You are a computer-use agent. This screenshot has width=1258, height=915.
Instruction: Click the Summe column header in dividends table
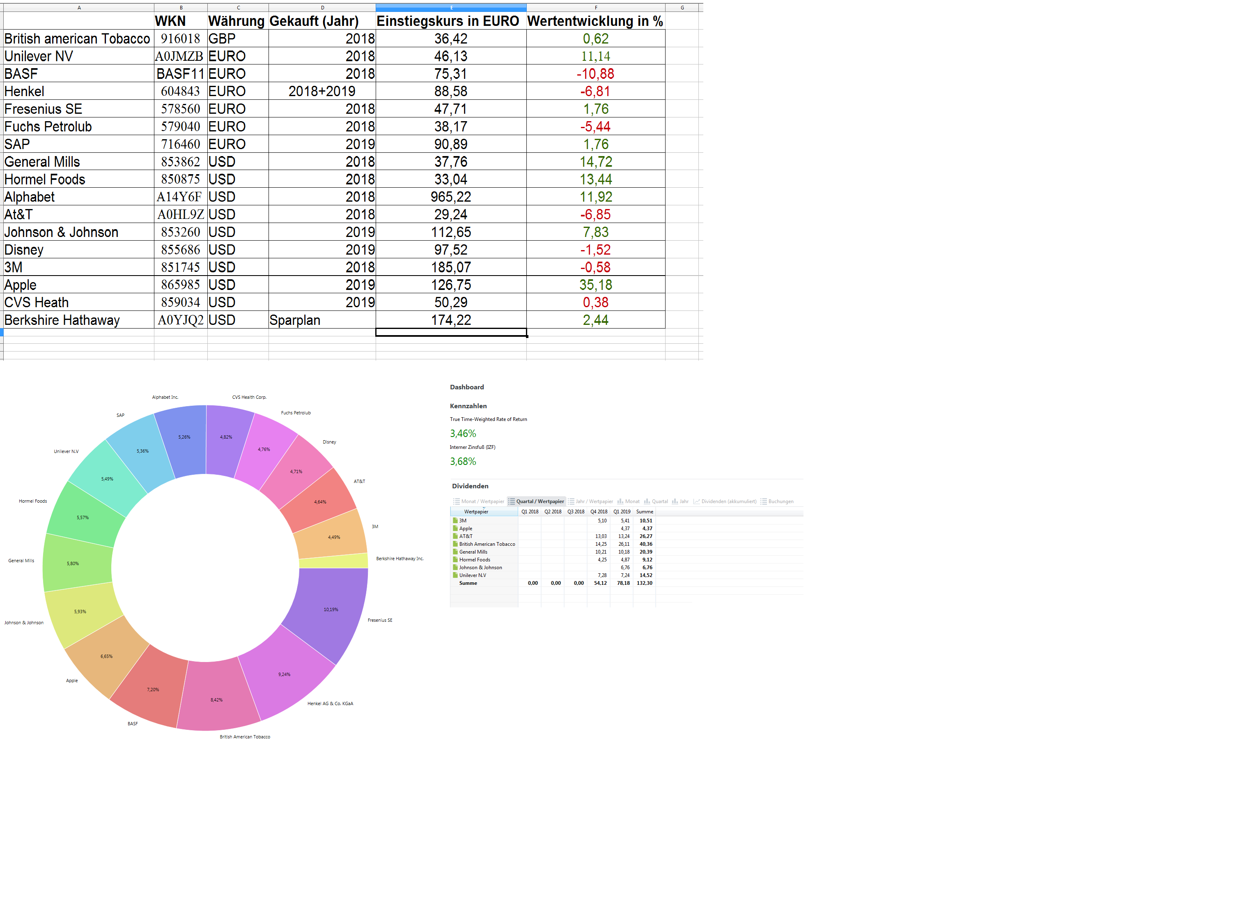[x=644, y=512]
